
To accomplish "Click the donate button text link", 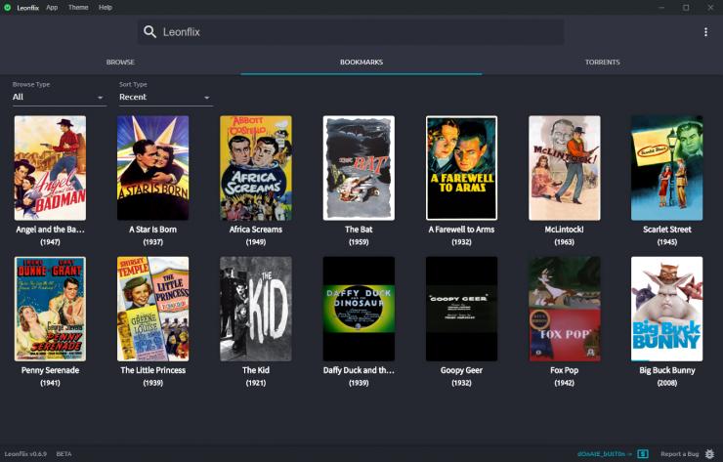I will tap(604, 454).
